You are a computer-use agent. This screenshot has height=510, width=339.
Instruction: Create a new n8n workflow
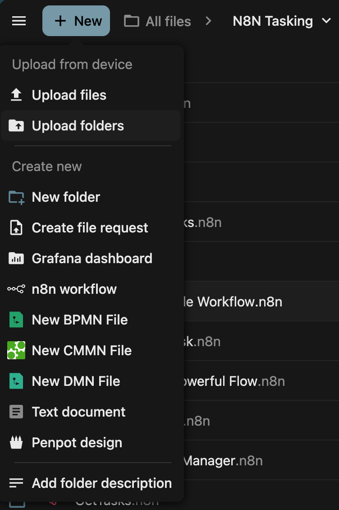pos(91,289)
